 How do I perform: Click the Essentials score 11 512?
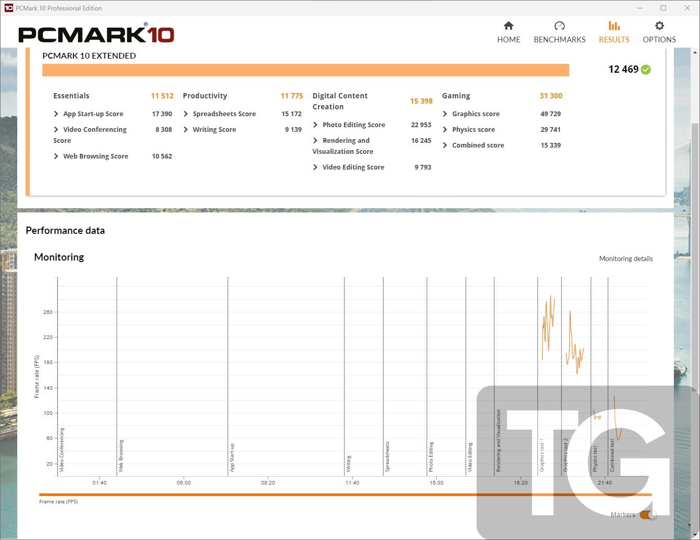162,96
